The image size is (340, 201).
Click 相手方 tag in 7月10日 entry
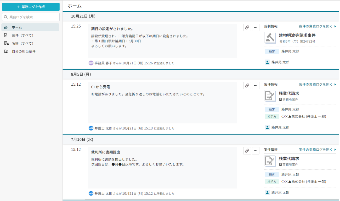pos(272,182)
